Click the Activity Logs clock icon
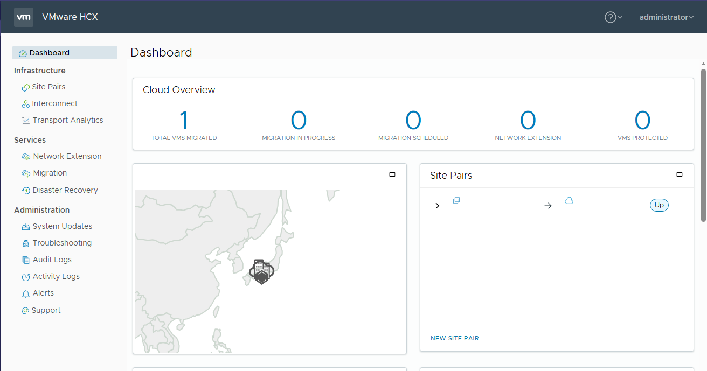 [26, 277]
